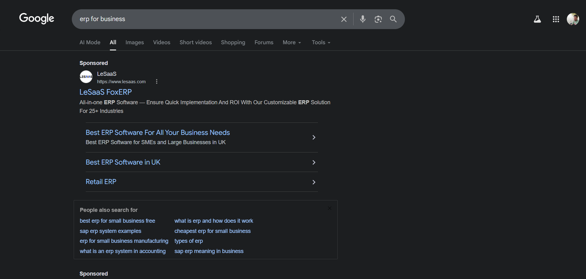The image size is (586, 279).
Task: Expand the Best ERP Software in UK arrow
Action: click(314, 162)
